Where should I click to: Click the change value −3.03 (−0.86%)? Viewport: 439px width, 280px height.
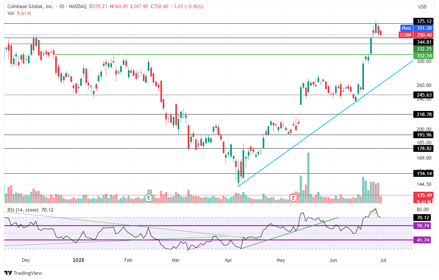(x=187, y=6)
